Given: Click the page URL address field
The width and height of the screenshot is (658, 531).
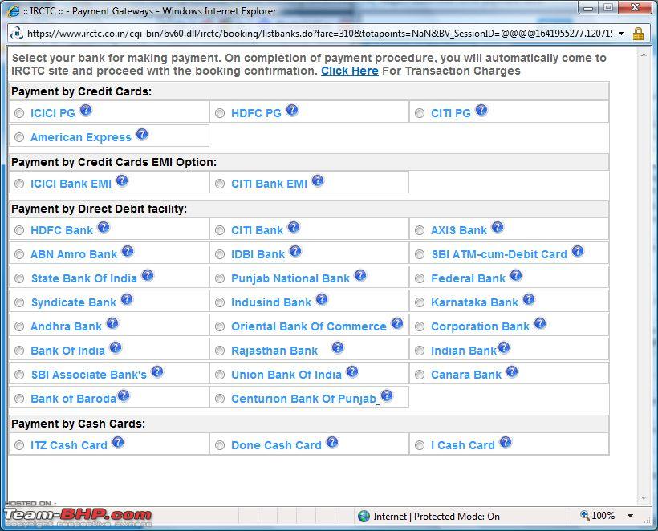Looking at the screenshot, I should coord(319,34).
